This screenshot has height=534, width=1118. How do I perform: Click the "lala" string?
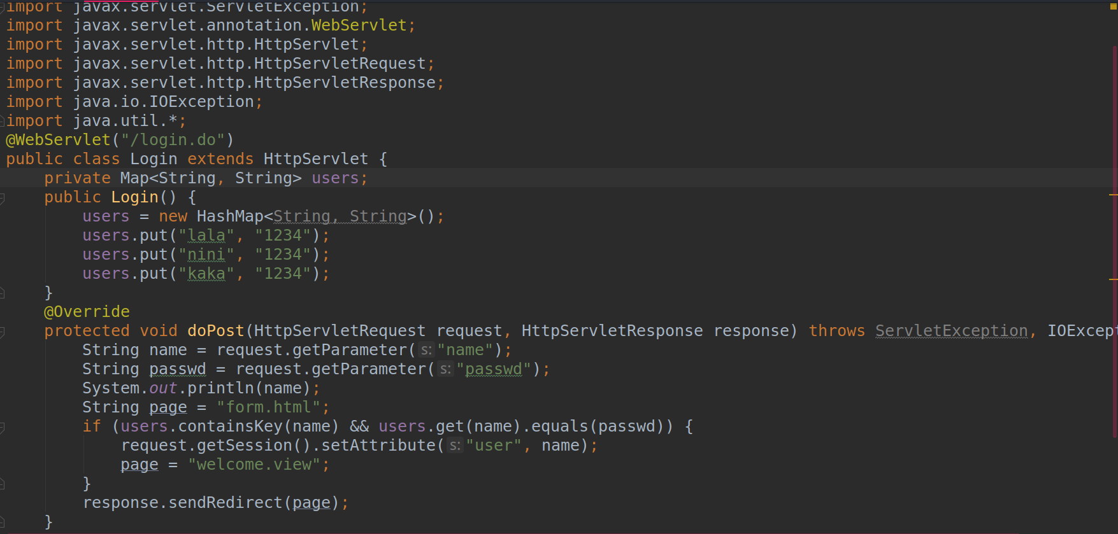[x=206, y=235]
